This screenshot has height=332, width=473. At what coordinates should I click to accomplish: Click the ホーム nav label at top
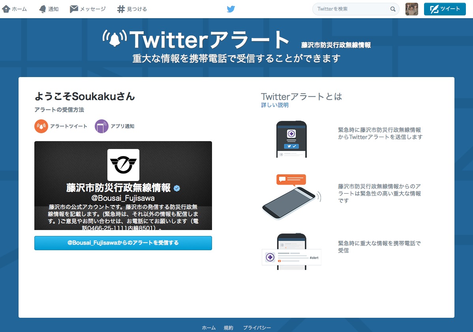tap(19, 9)
